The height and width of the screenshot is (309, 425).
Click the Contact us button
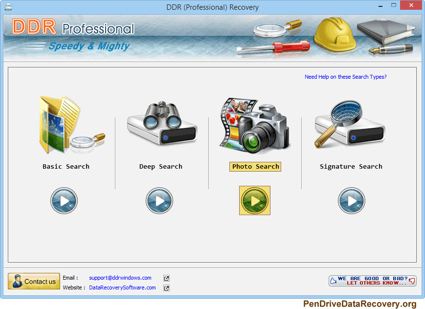pyautogui.click(x=34, y=281)
